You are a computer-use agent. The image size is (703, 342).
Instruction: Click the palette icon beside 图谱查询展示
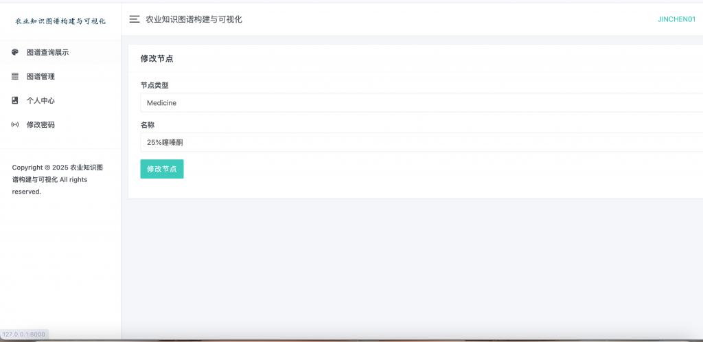pyautogui.click(x=15, y=52)
